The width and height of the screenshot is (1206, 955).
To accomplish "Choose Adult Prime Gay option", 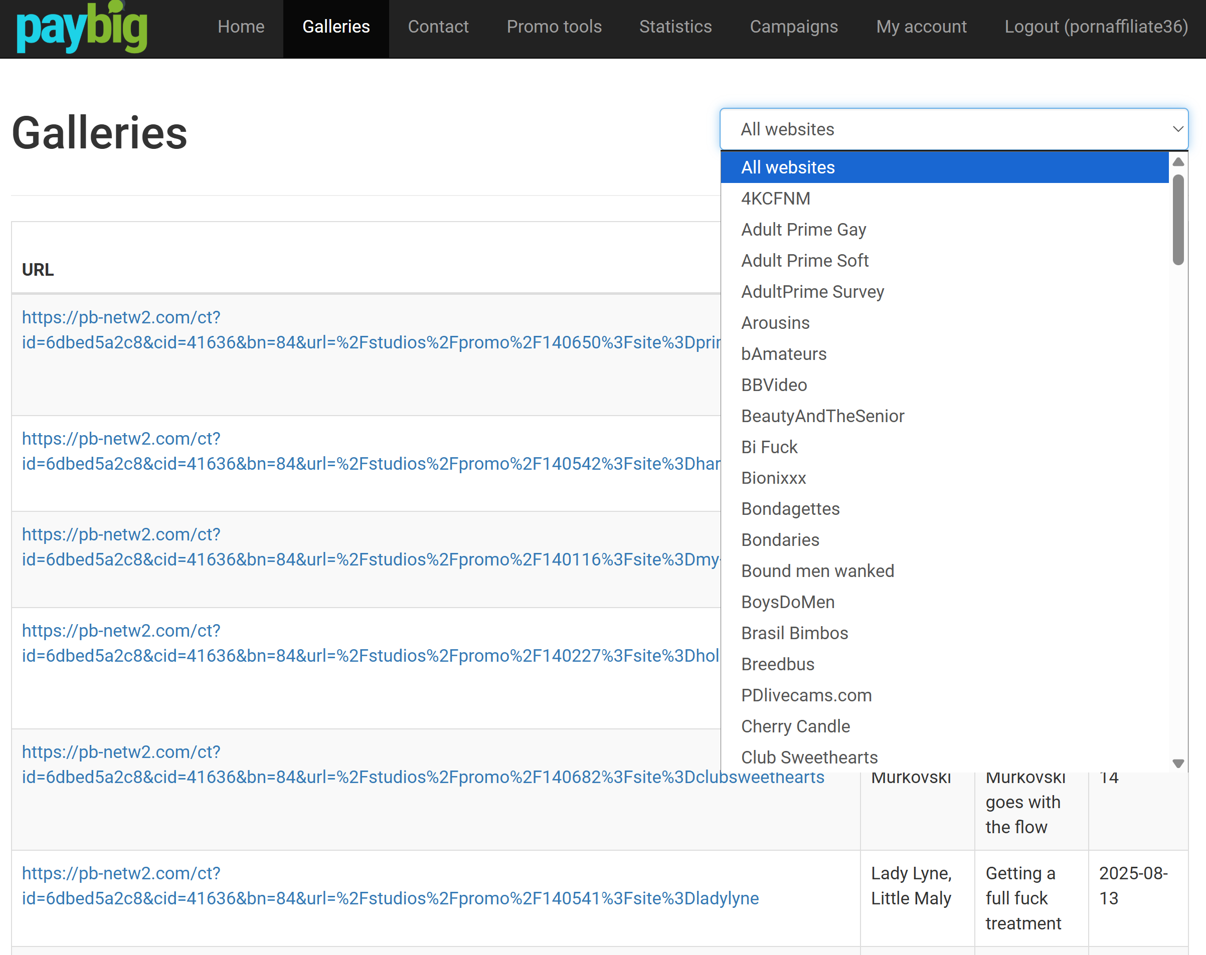I will [x=944, y=229].
